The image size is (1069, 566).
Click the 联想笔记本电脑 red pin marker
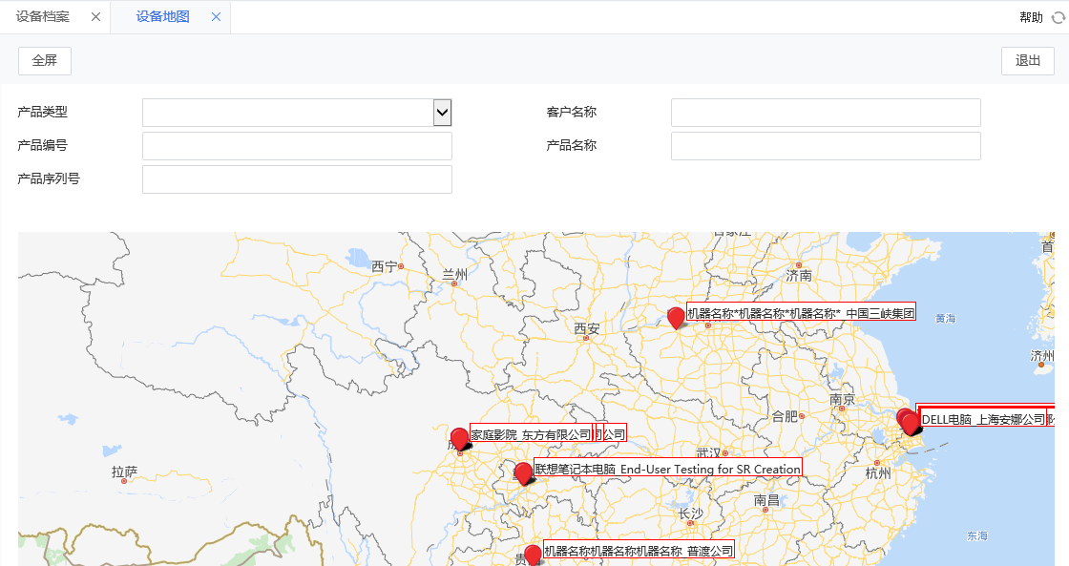coord(523,472)
